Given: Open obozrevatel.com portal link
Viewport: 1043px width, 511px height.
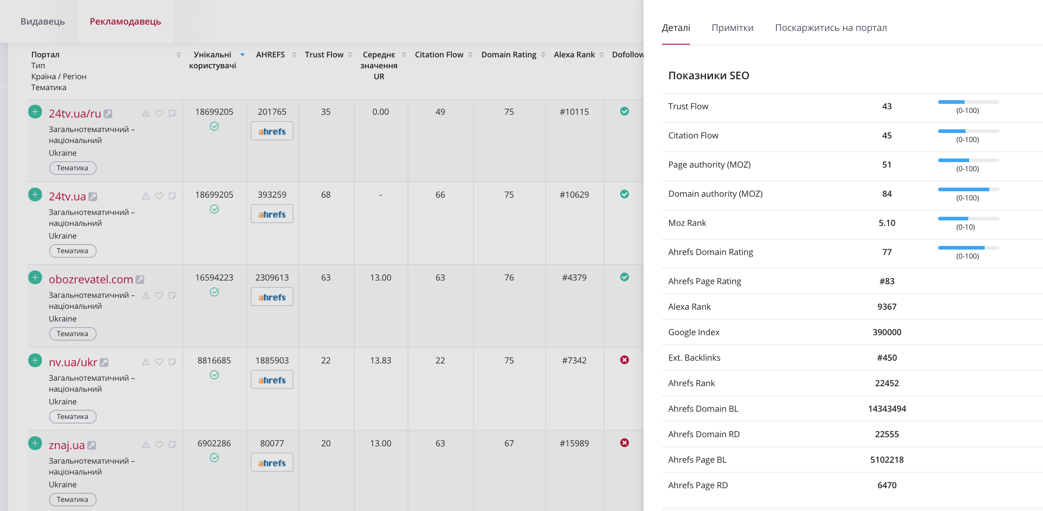Looking at the screenshot, I should click(91, 280).
